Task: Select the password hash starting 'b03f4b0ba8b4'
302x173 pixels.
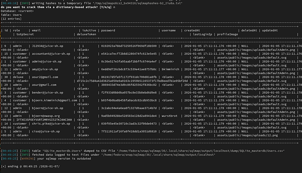Action: (129, 100)
